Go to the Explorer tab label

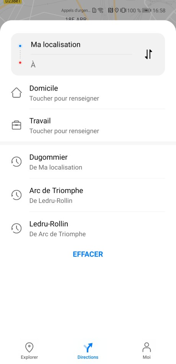pos(29,357)
